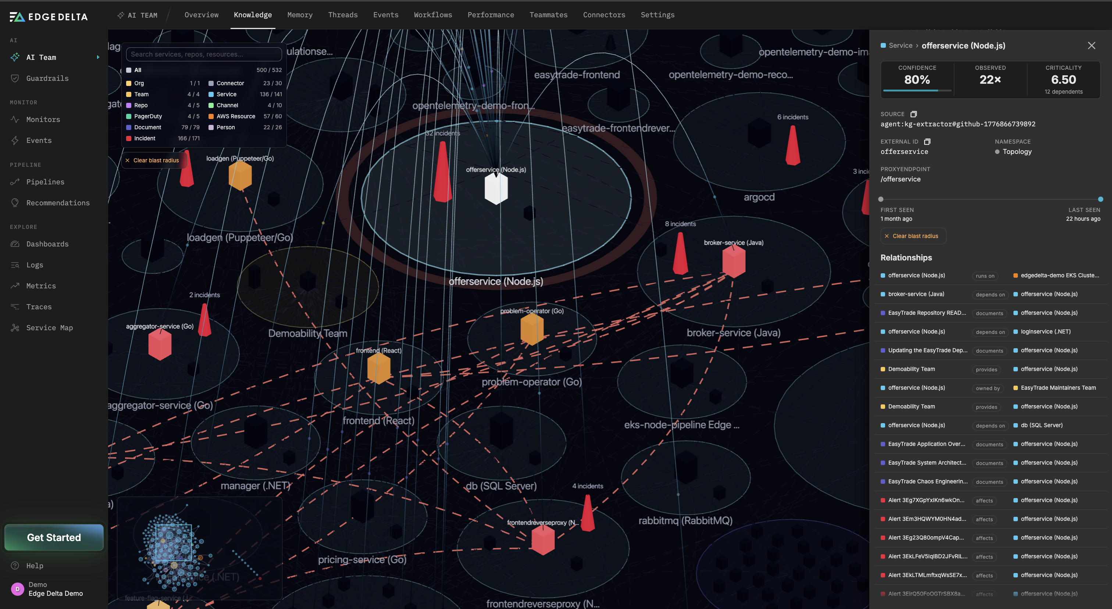
Task: Toggle the AWS Resource filter checkbox
Action: click(211, 116)
